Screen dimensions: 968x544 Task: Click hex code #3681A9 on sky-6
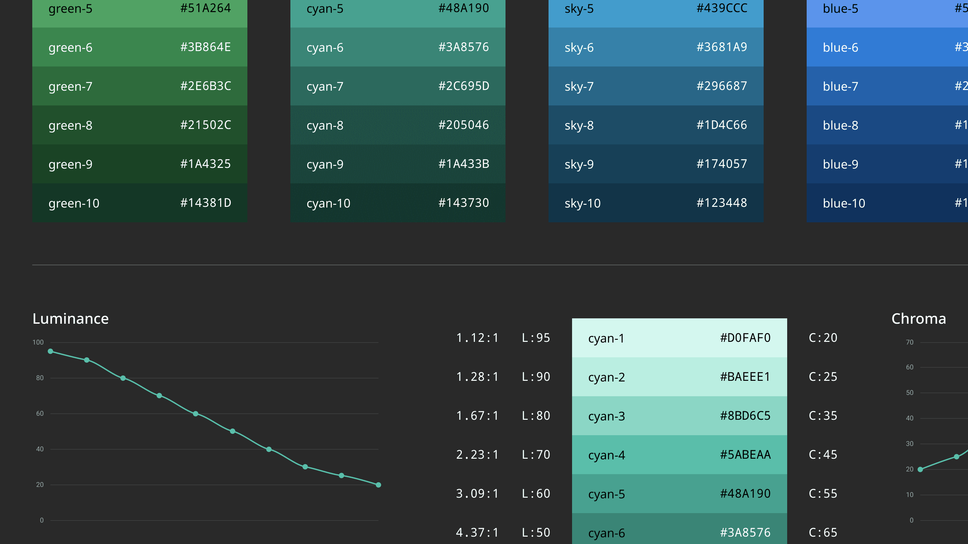click(x=722, y=47)
